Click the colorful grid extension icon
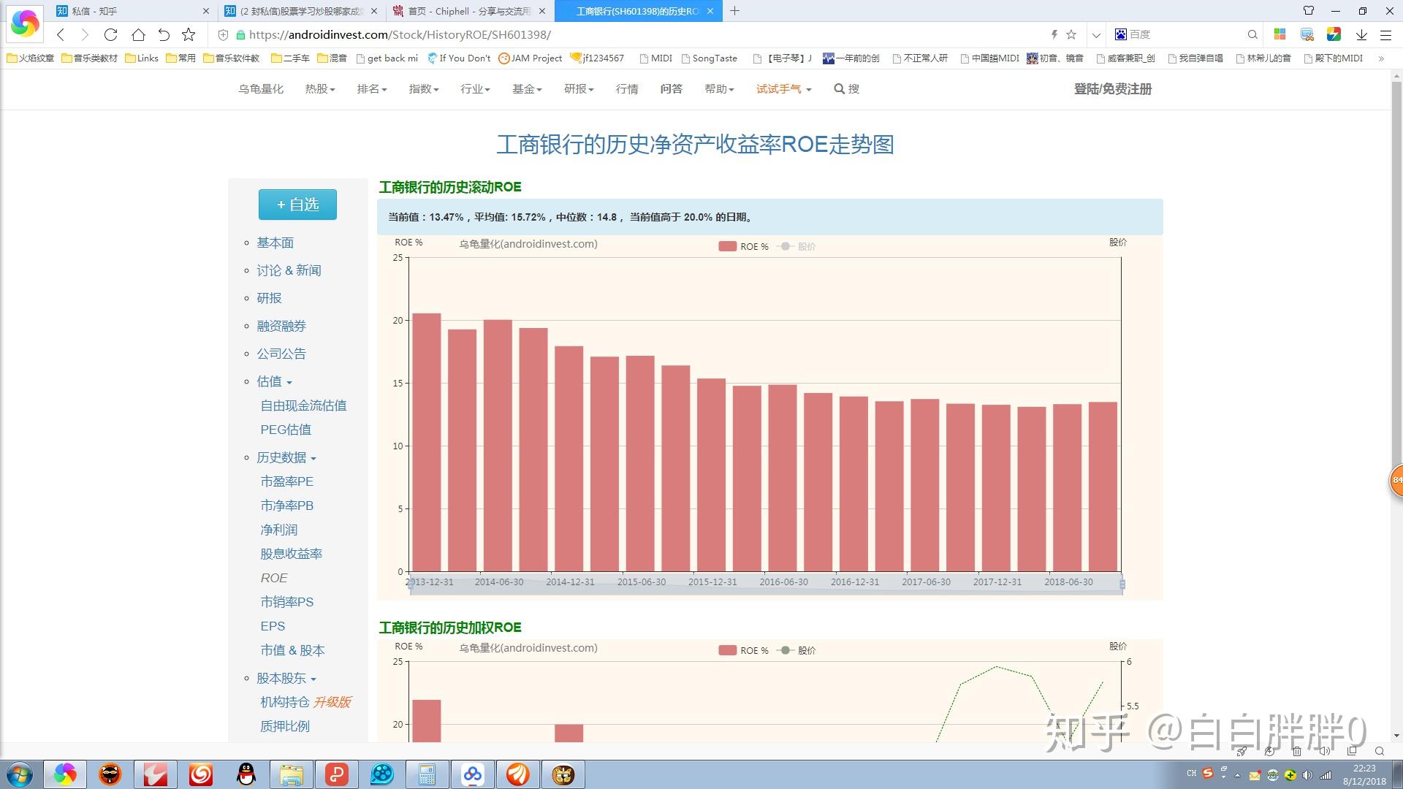This screenshot has height=789, width=1403. [x=1280, y=34]
